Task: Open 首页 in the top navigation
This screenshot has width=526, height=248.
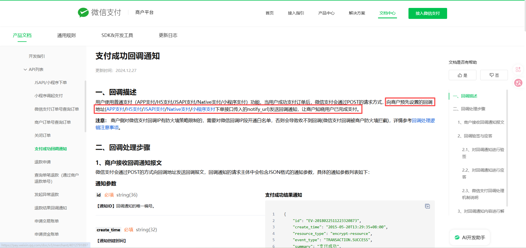Action: tap(270, 13)
